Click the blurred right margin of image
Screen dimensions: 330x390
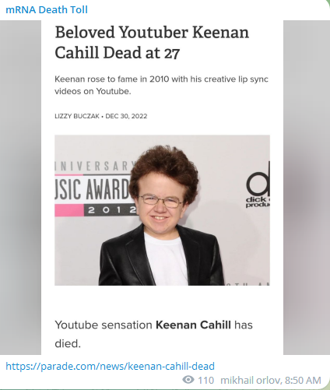point(307,188)
